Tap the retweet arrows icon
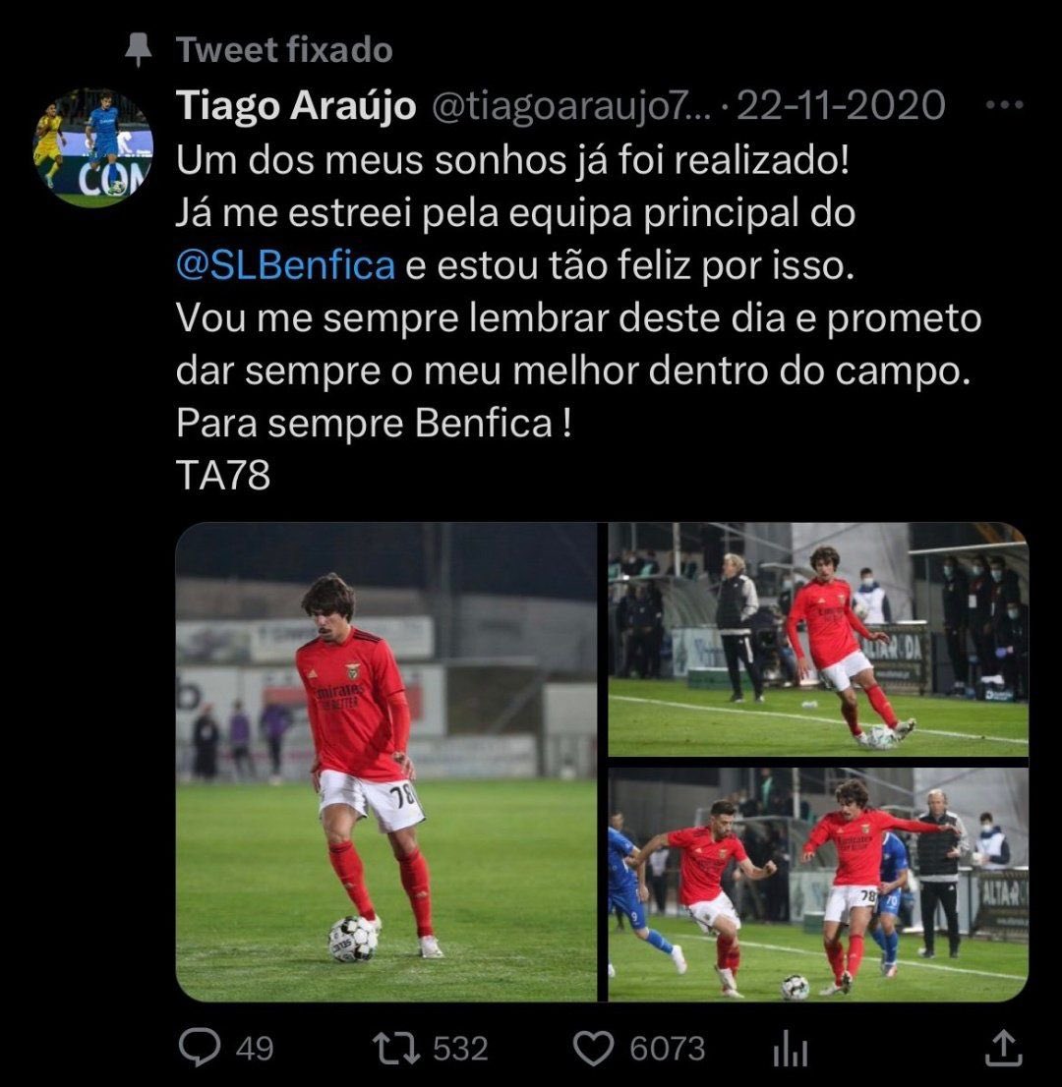Screen dimensions: 1062x1087 pos(396,1048)
